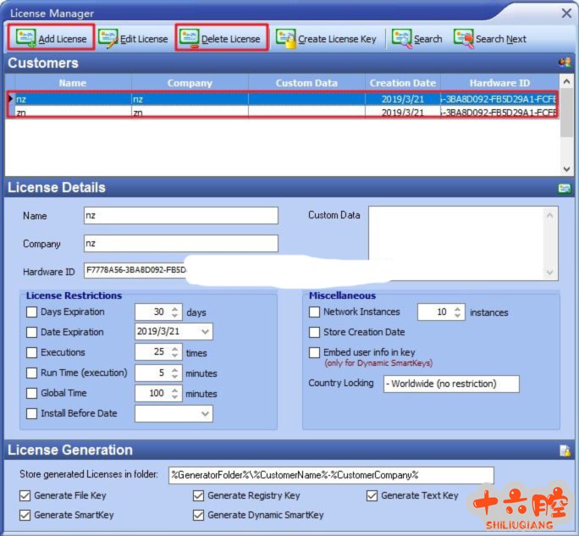
Task: Uncheck Generate Registry Key option
Action: click(199, 496)
